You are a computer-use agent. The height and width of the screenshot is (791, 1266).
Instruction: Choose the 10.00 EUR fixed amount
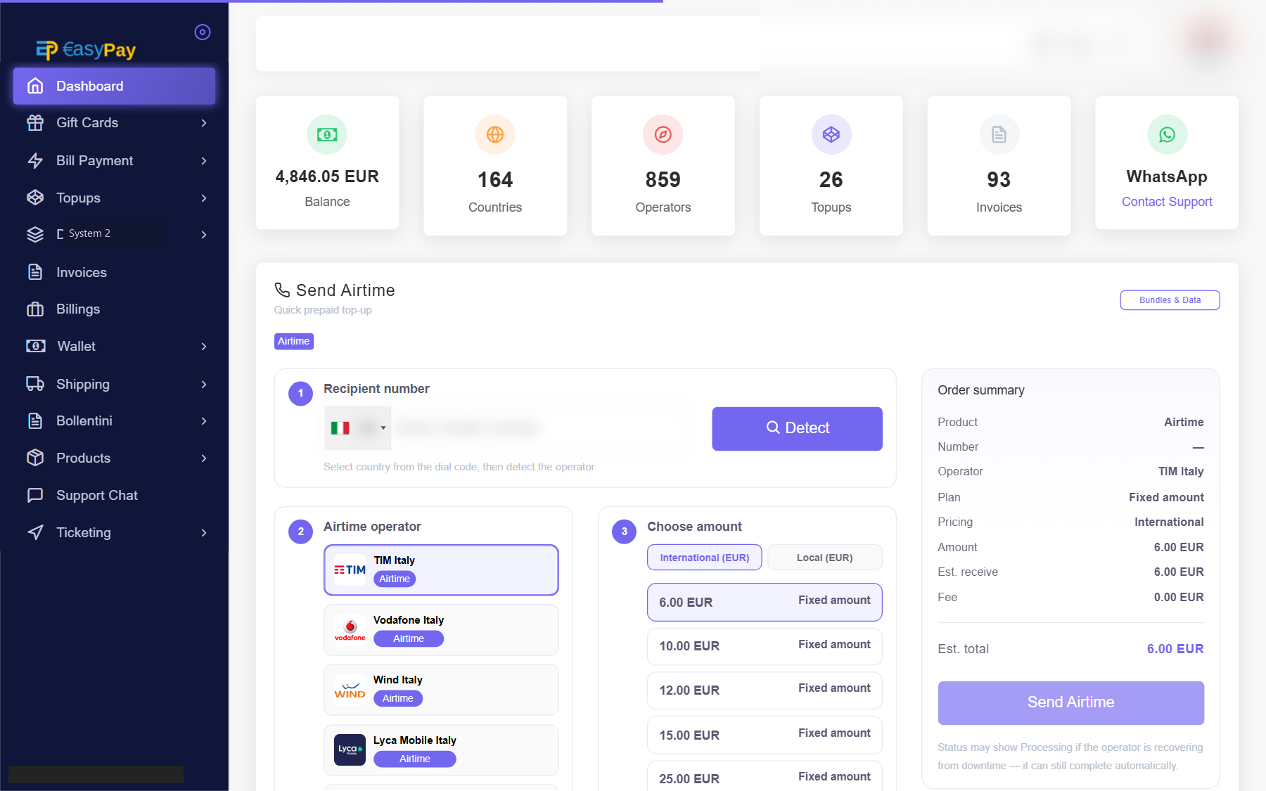(765, 646)
